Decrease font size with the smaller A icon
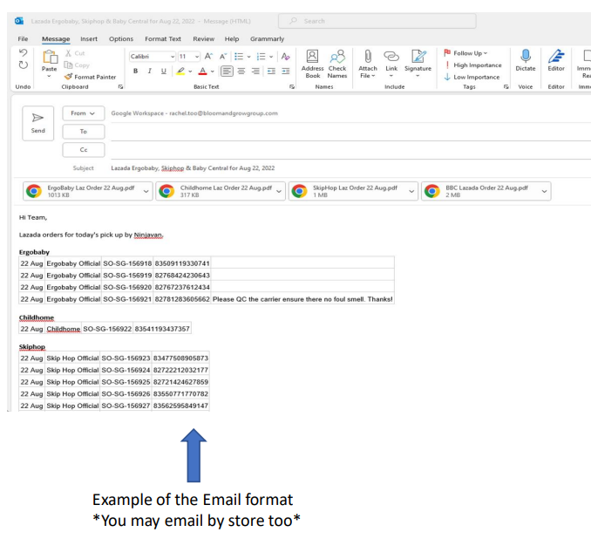Image resolution: width=591 pixels, height=539 pixels. [223, 56]
